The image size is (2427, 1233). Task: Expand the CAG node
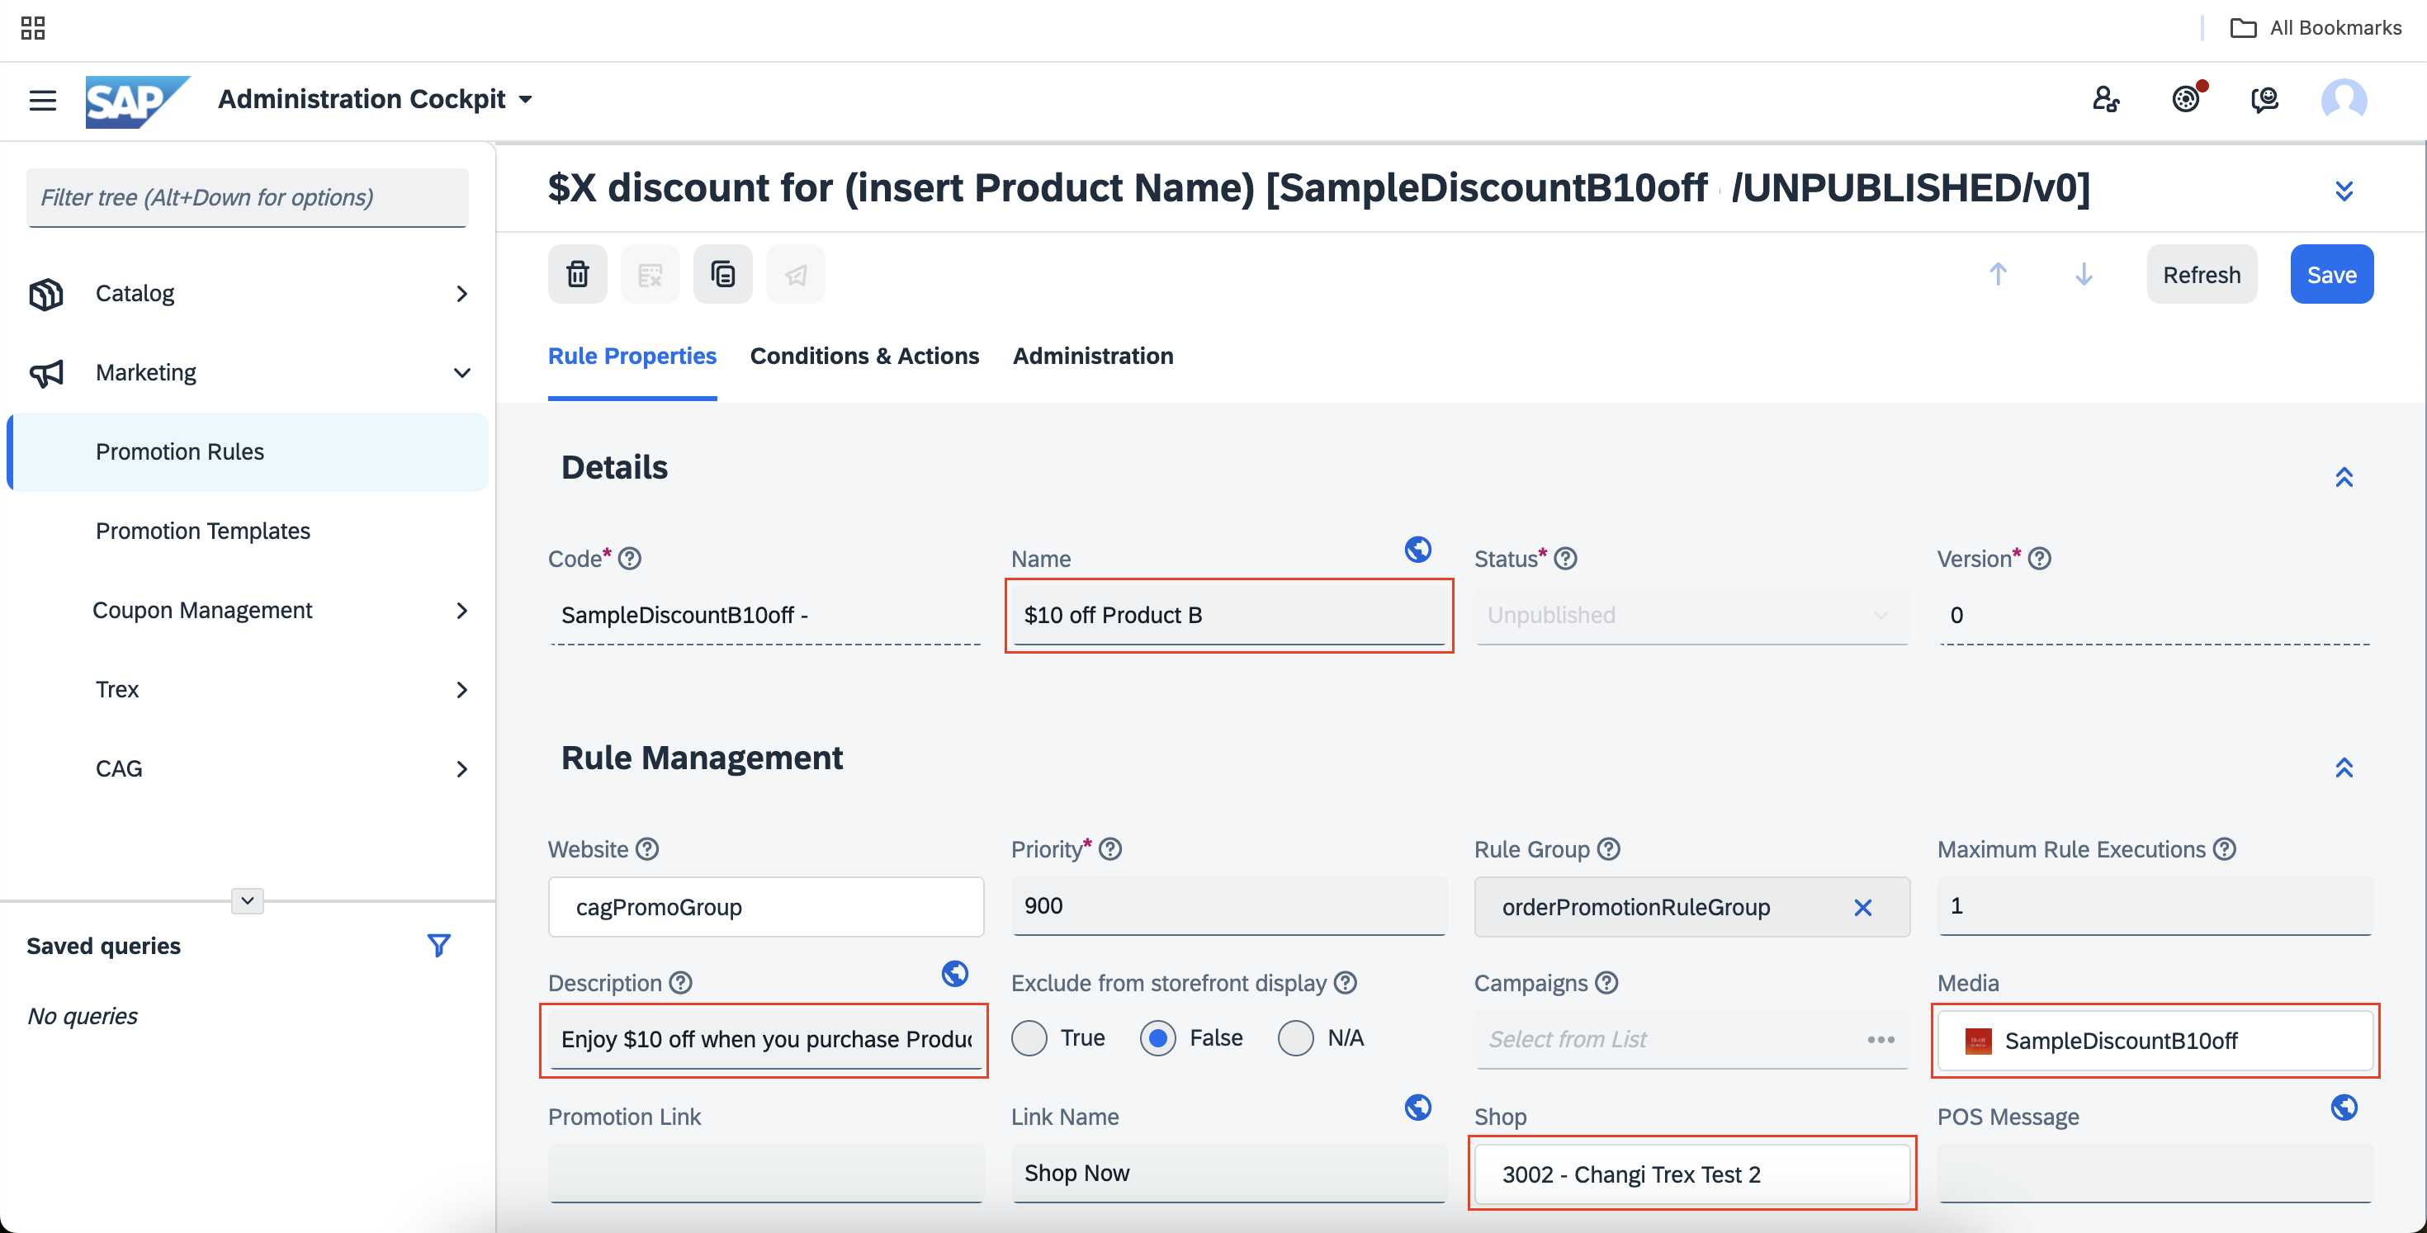click(x=461, y=768)
